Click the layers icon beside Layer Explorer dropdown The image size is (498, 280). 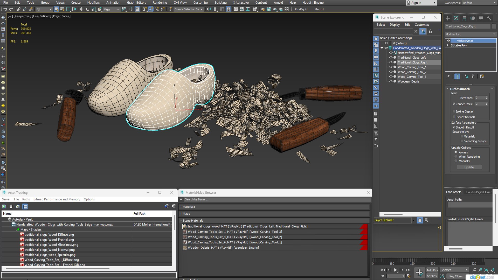420,220
